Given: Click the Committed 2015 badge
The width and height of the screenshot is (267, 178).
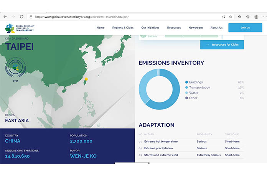Looking at the screenshot, I should (x=15, y=69).
